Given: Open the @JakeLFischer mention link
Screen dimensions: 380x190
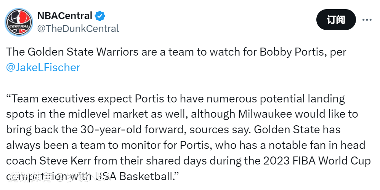Looking at the screenshot, I should pos(43,67).
